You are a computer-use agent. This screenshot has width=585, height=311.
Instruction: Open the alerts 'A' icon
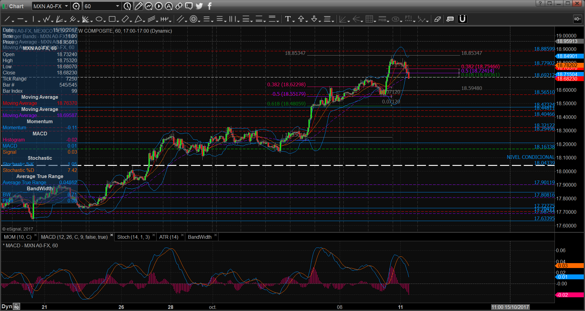click(169, 6)
